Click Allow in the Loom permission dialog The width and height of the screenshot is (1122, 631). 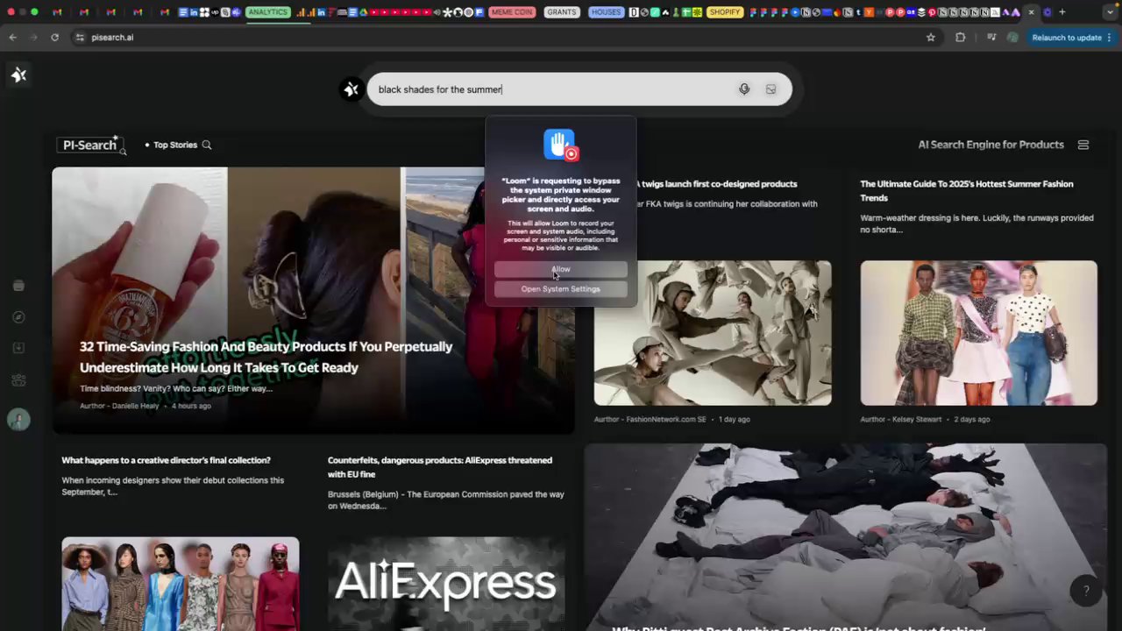tap(561, 269)
